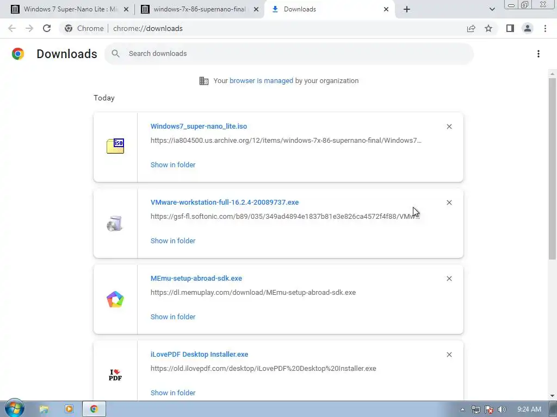Click the organization building icon
This screenshot has height=417, width=557.
tap(204, 81)
